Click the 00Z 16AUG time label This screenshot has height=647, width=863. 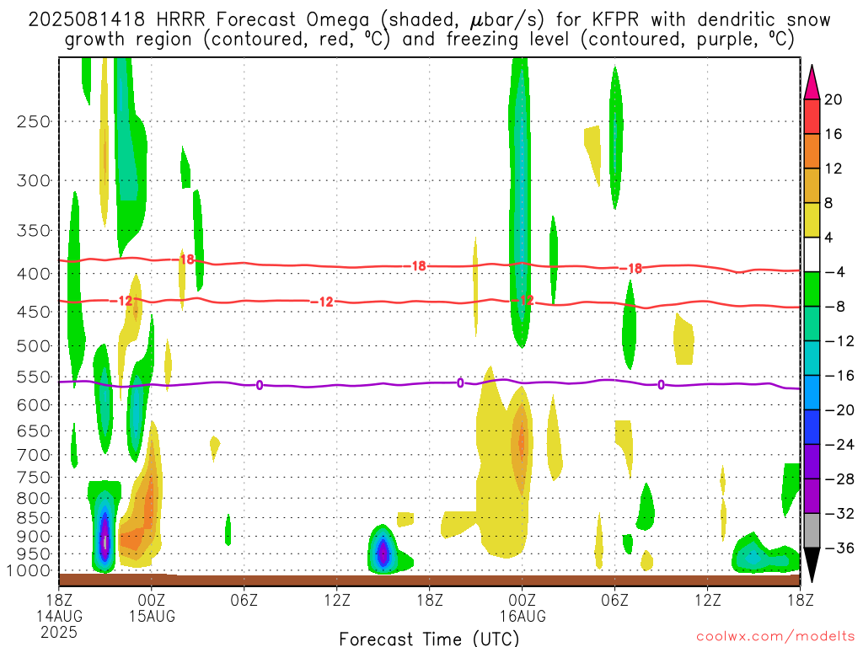[523, 607]
